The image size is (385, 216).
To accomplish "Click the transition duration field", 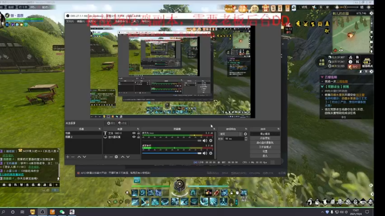I will (234, 139).
